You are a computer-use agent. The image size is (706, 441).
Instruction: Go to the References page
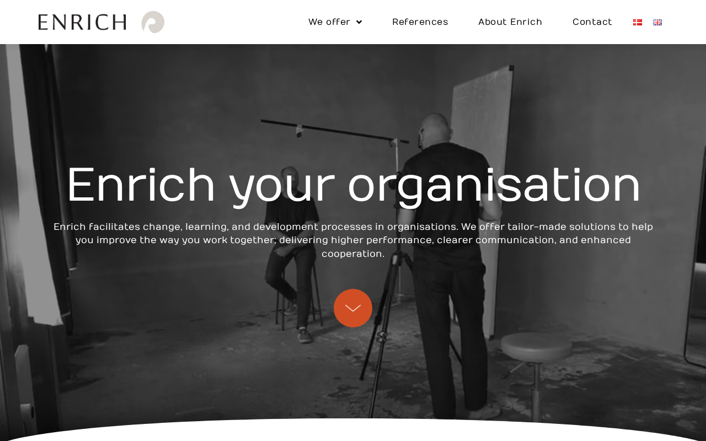tap(420, 22)
